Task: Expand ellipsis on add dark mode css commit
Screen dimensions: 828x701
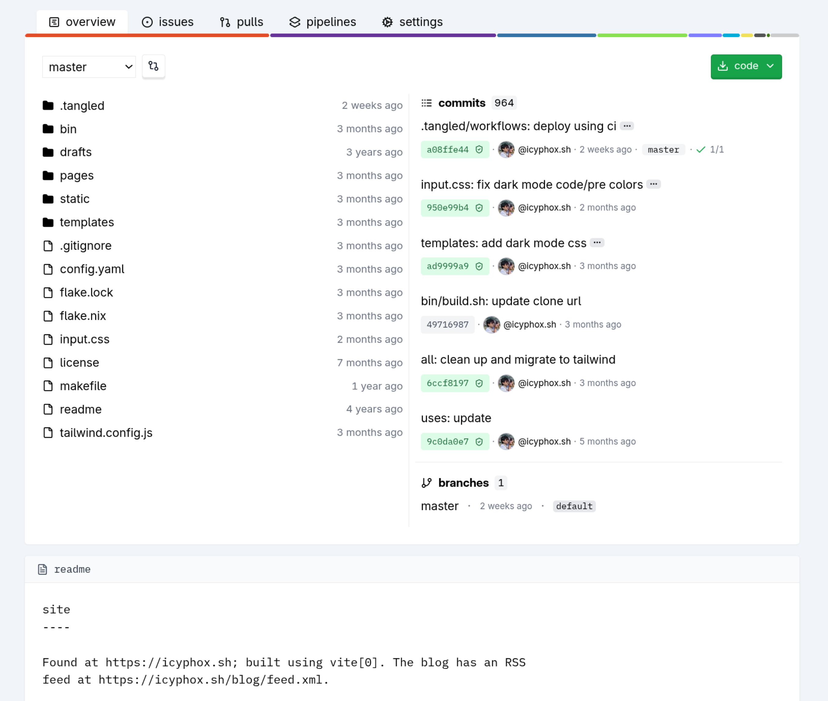Action: (x=597, y=242)
